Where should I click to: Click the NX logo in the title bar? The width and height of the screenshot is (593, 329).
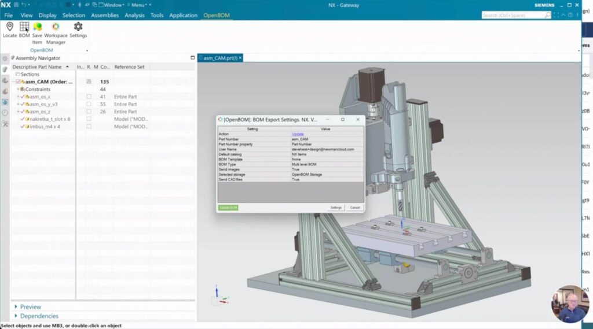pyautogui.click(x=6, y=5)
